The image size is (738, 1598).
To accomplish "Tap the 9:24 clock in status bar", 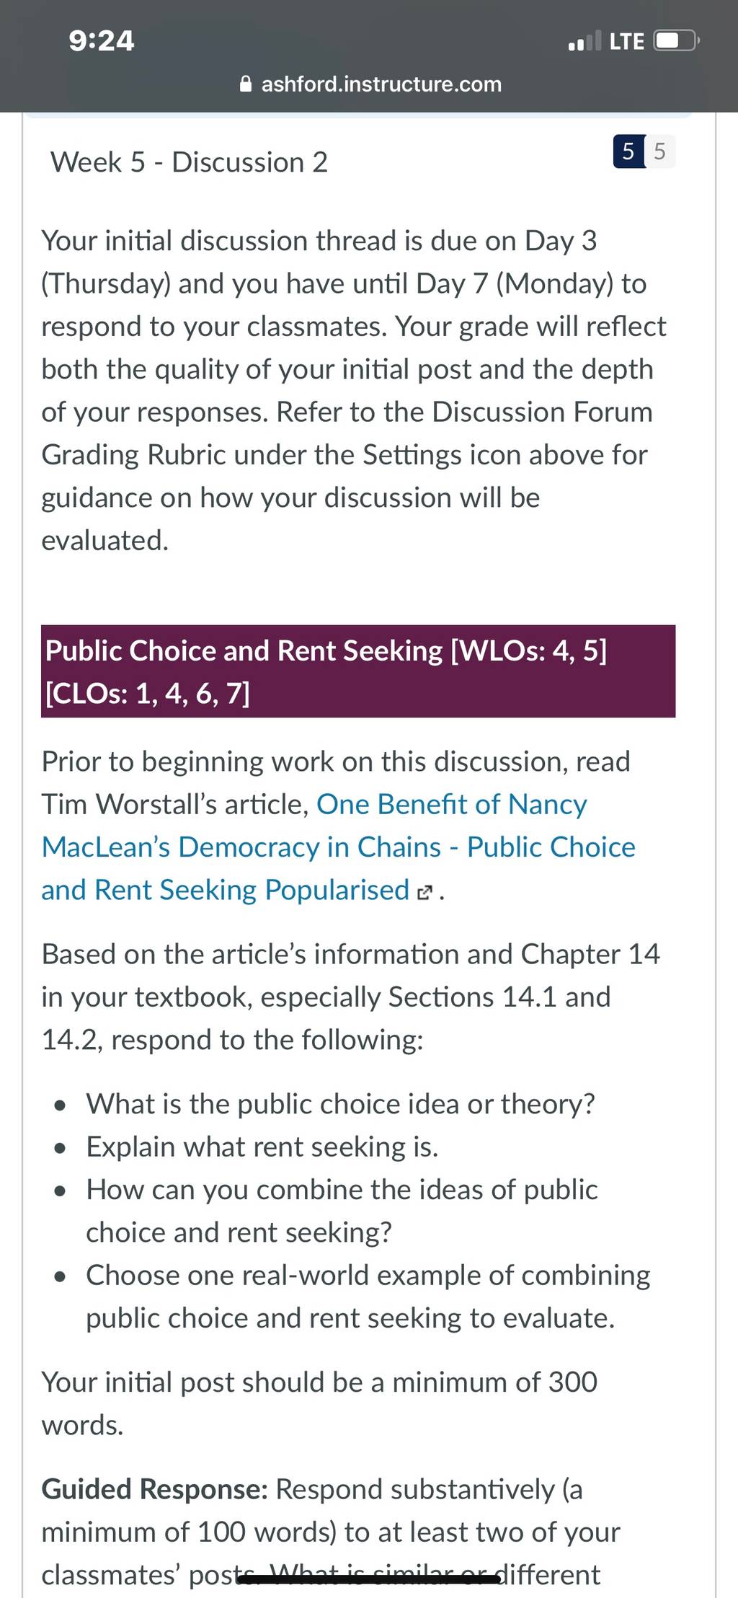I will tap(102, 40).
